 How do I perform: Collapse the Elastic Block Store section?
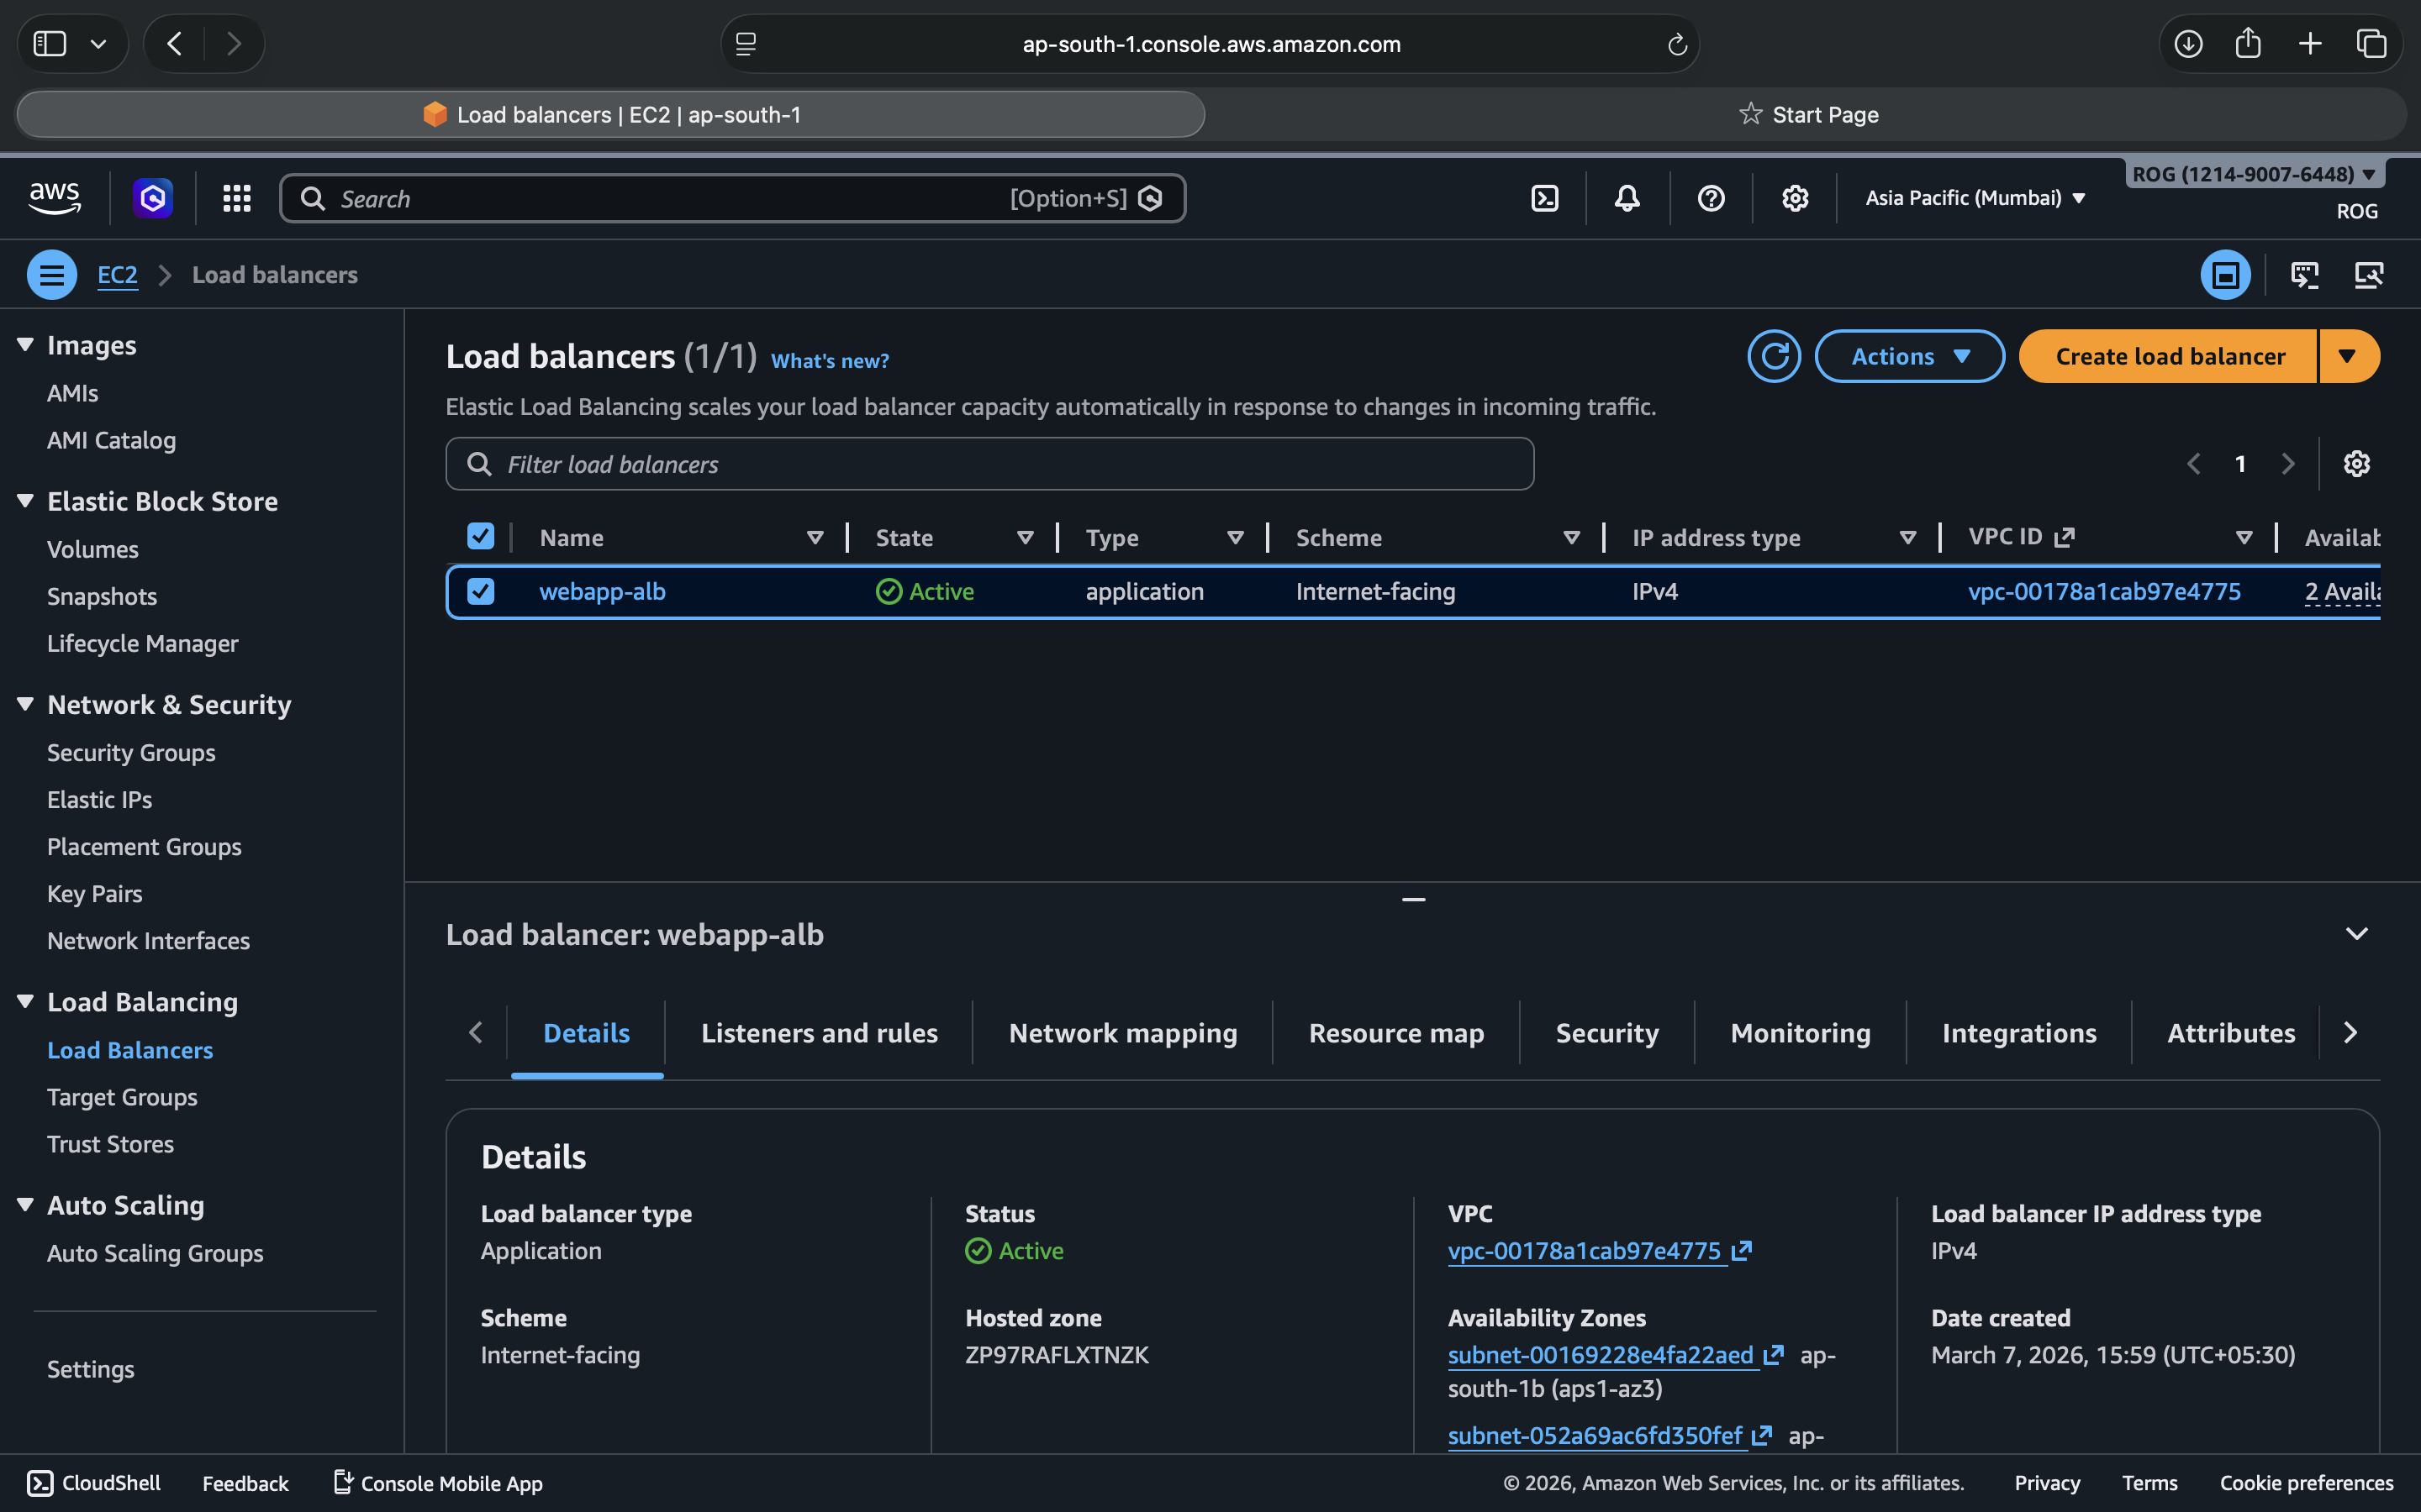pos(26,501)
